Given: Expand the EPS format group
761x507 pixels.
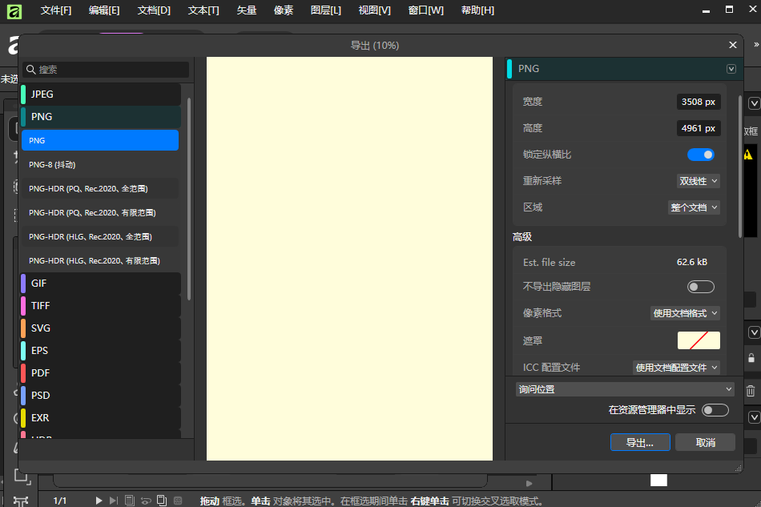Looking at the screenshot, I should click(x=100, y=350).
